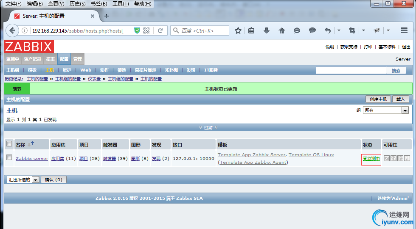
Task: Click the crop screenshot toolbar icon
Action: pos(352,30)
